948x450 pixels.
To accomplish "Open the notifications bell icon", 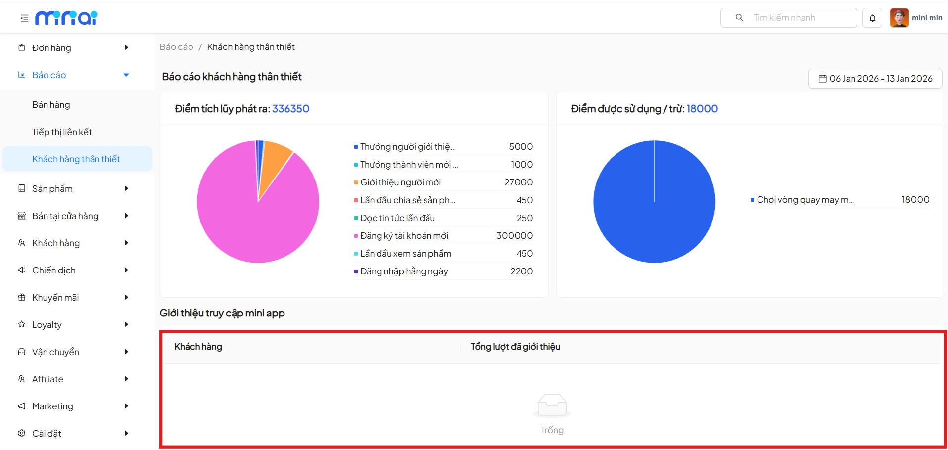I will coord(872,18).
